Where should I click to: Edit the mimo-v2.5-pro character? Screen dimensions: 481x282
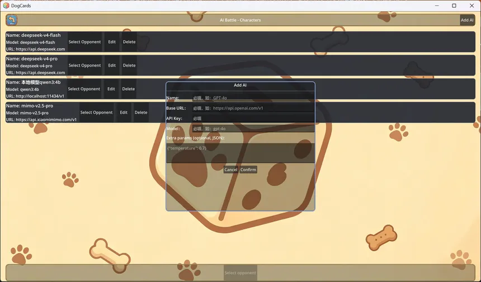point(124,112)
